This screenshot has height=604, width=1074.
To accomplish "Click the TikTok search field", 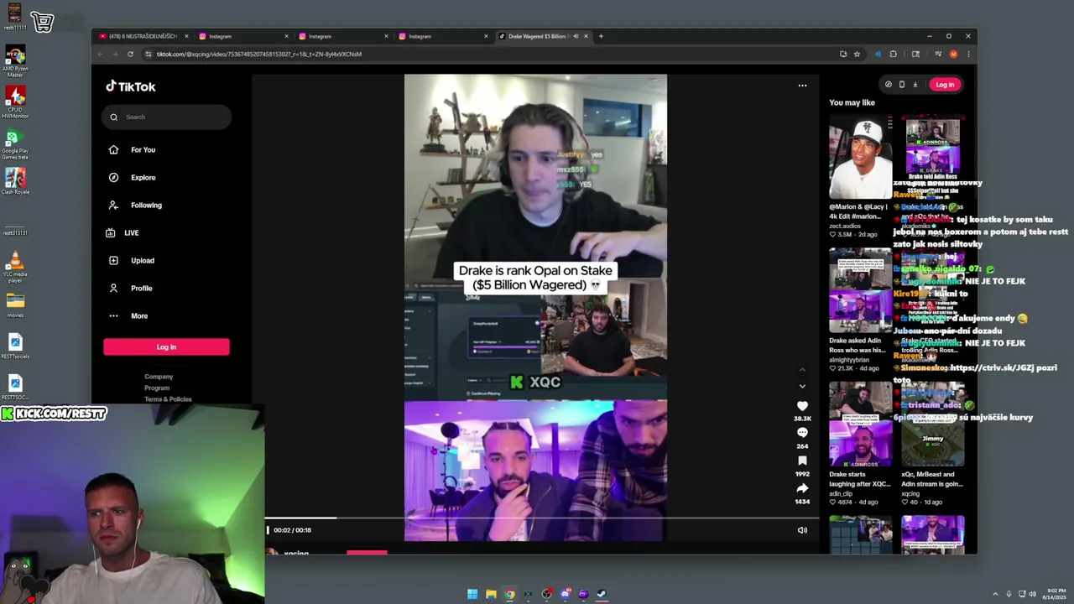I will pyautogui.click(x=166, y=117).
